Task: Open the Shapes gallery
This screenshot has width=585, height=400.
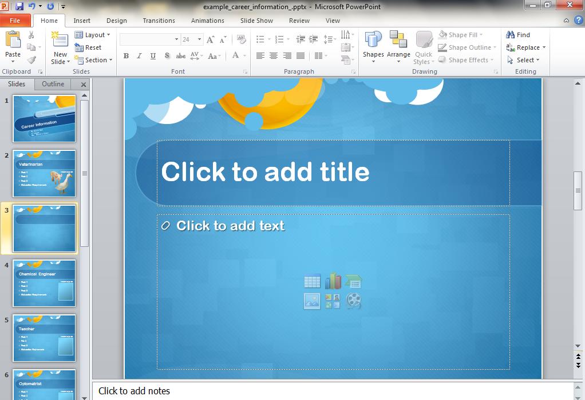Action: (373, 47)
